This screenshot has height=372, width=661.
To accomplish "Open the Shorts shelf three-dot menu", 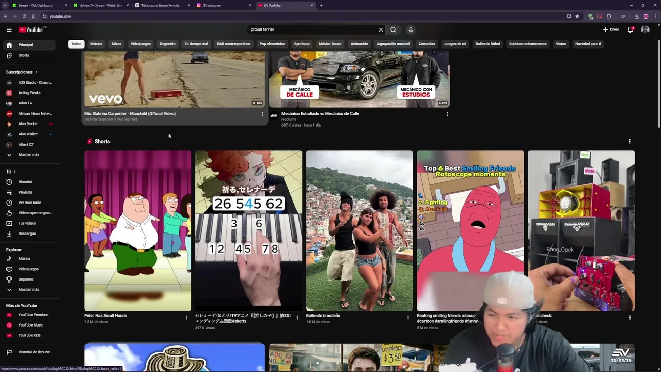I will tap(629, 141).
